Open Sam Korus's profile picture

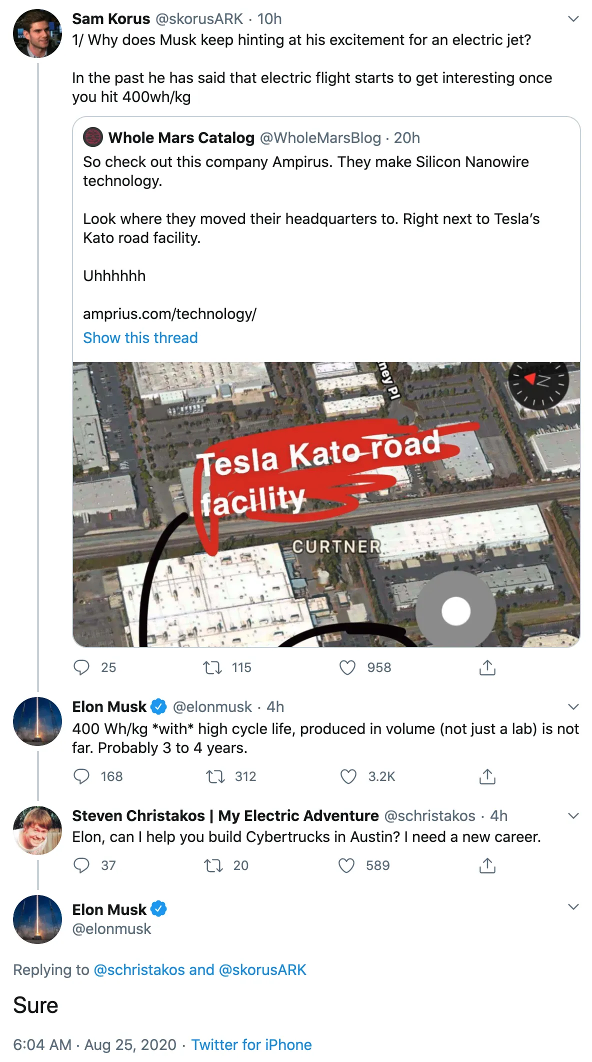point(37,33)
